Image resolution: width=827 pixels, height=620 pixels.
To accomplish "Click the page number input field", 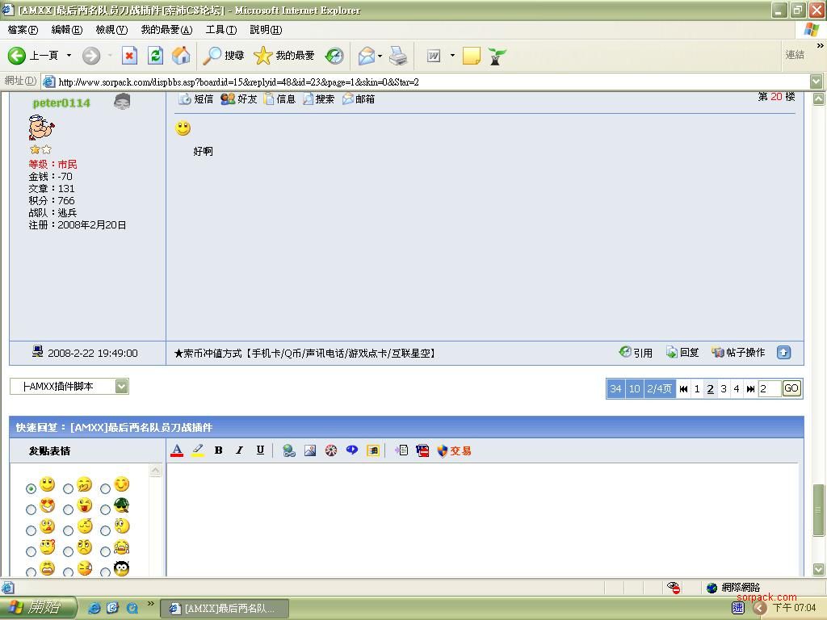I will [x=769, y=388].
